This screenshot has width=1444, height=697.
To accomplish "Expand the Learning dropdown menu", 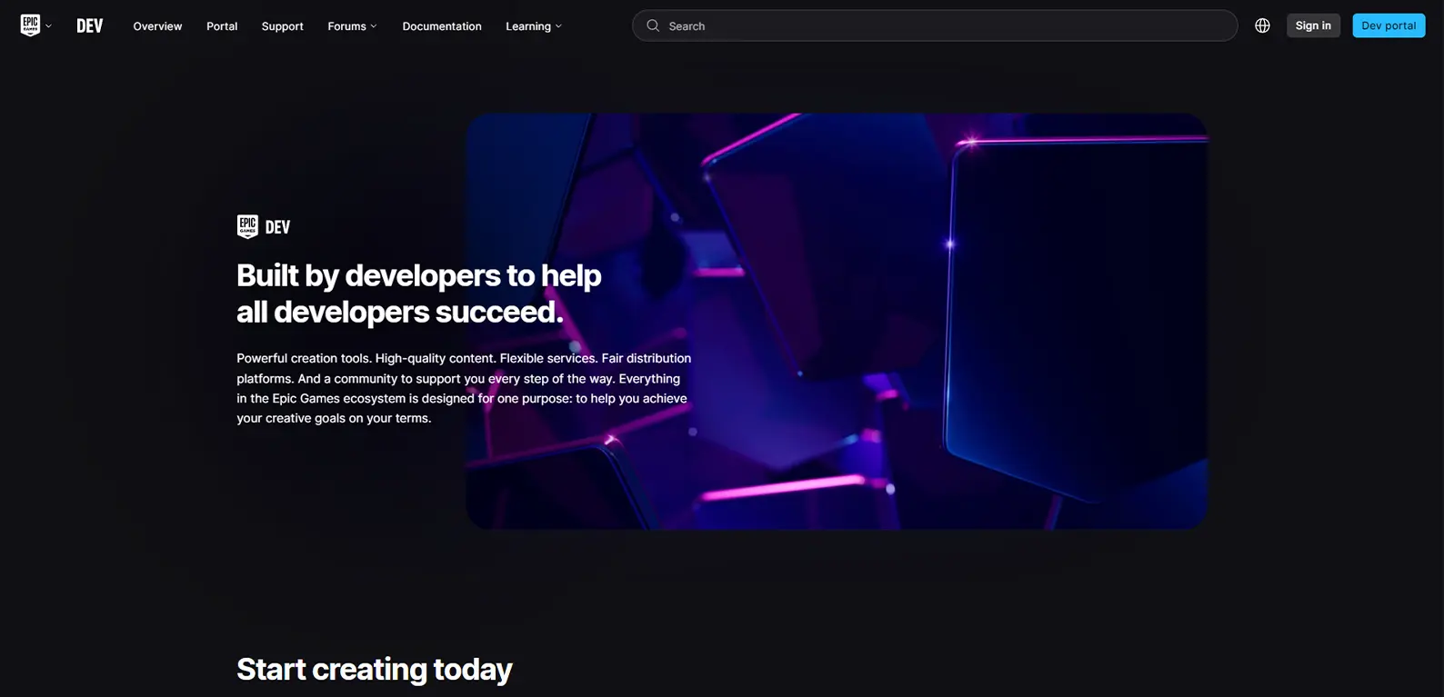I will (x=534, y=26).
